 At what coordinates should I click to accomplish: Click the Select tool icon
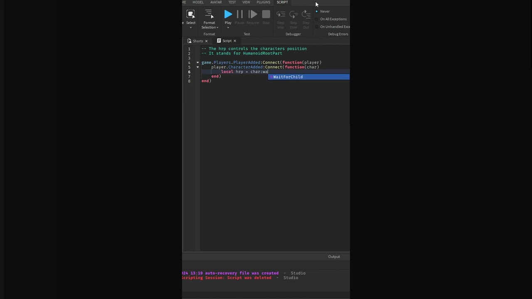[191, 14]
